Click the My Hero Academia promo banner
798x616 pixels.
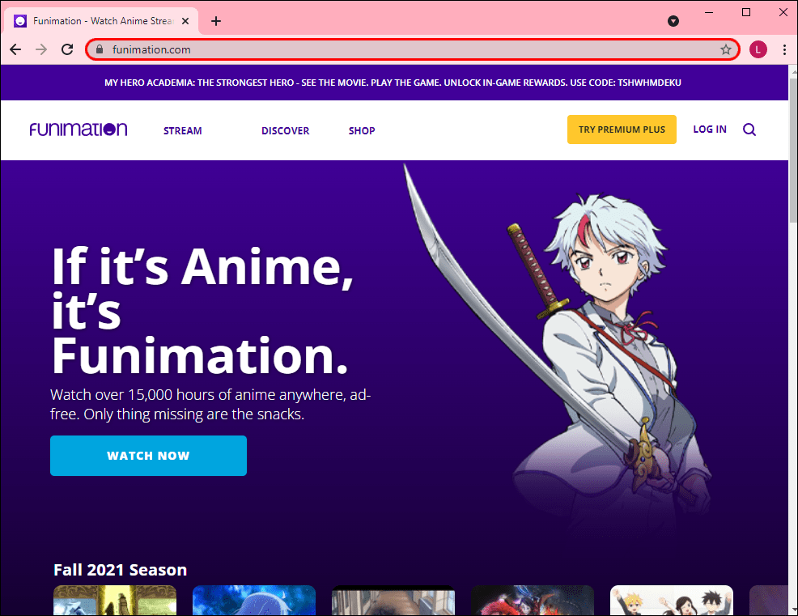coord(393,83)
